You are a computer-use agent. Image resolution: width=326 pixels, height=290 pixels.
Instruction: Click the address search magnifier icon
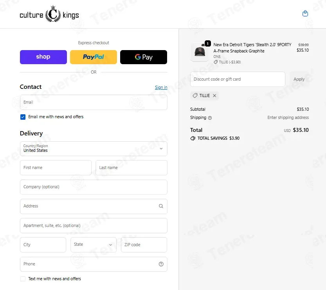161,206
